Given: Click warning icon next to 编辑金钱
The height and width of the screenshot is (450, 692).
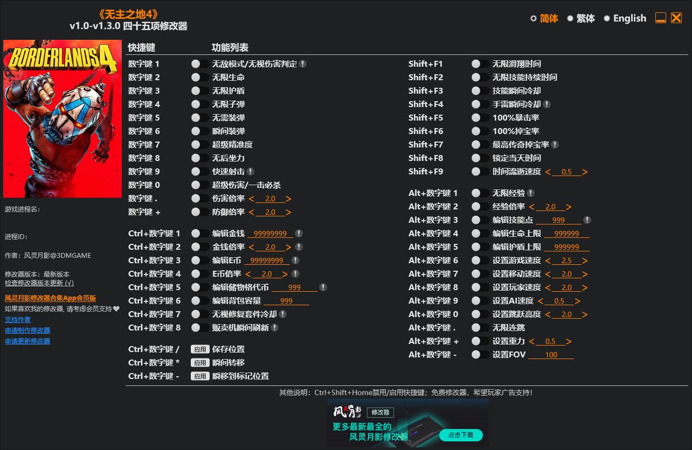Looking at the screenshot, I should (300, 233).
